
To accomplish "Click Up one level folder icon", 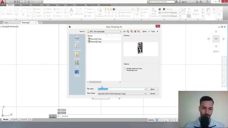I will [128, 32].
